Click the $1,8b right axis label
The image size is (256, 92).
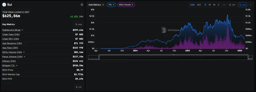coord(248,10)
